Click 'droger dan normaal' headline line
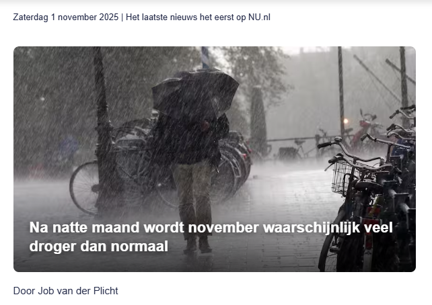This screenshot has height=305, width=432. pyautogui.click(x=99, y=246)
